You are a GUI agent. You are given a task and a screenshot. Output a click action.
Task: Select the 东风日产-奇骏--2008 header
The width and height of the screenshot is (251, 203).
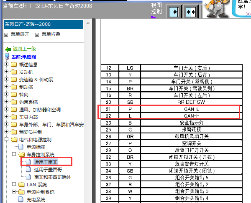[44, 25]
